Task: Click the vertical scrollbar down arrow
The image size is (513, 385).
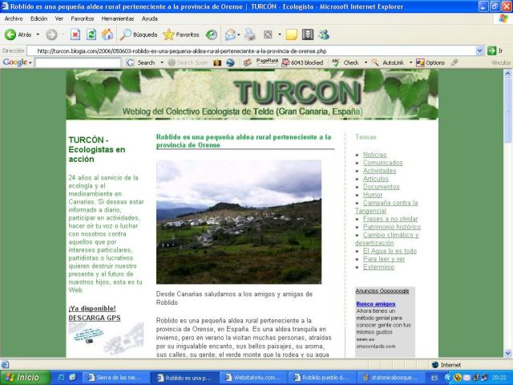Action: 507,352
